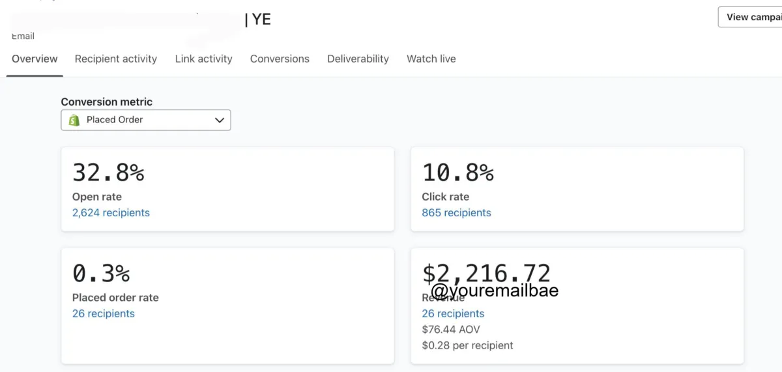Go to the Link activity tab
The height and width of the screenshot is (372, 782).
click(203, 59)
